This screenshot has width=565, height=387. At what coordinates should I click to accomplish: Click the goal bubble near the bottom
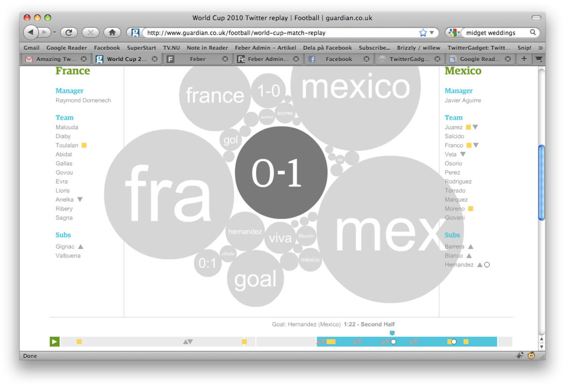pos(255,278)
